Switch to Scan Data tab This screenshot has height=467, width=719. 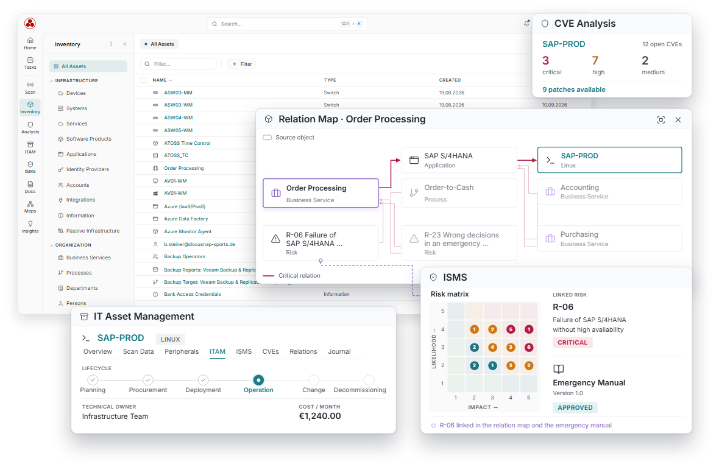point(138,351)
